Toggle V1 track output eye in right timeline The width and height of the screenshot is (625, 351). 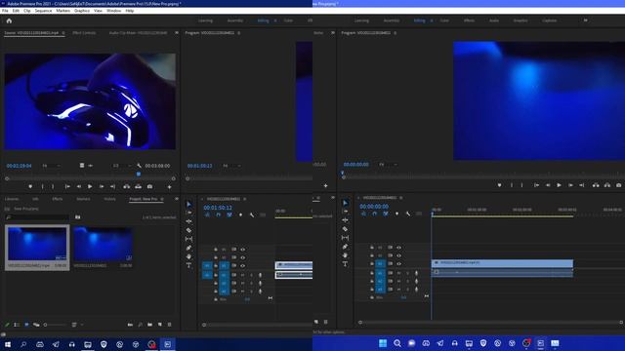(x=398, y=263)
